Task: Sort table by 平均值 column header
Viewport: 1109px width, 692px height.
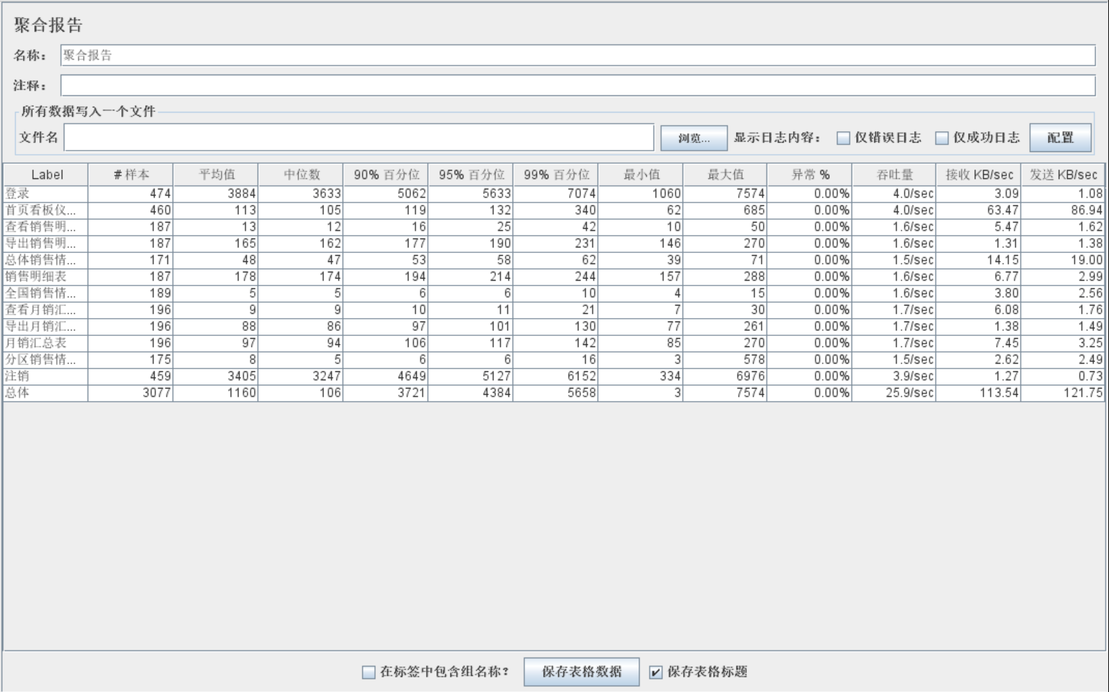Action: coord(216,175)
